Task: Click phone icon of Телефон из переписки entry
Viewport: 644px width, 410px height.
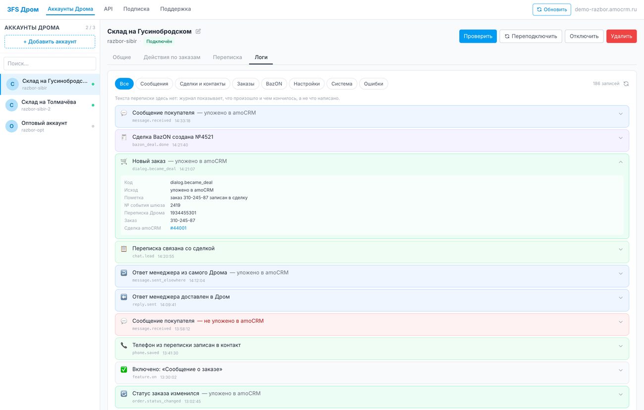Action: click(124, 346)
